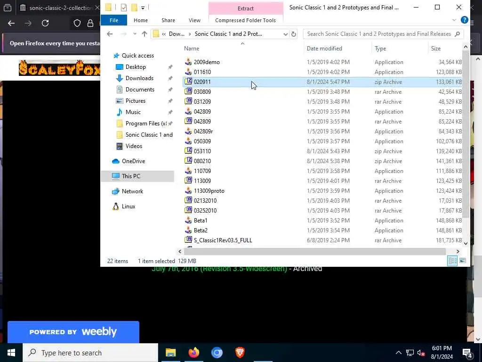Select the 031209 rar archive
482x362 pixels.
[202, 102]
